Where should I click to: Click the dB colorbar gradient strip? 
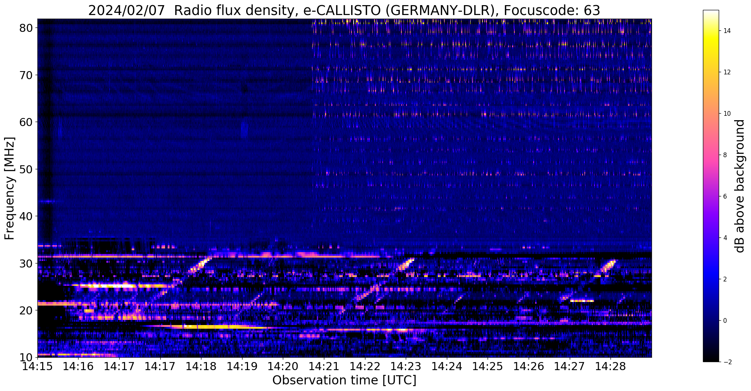tap(711, 186)
